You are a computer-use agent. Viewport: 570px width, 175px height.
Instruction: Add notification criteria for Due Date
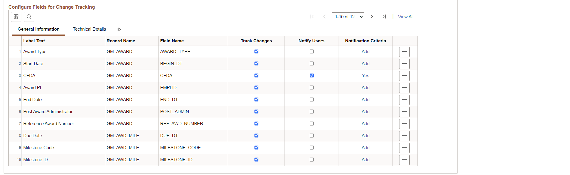tap(365, 136)
